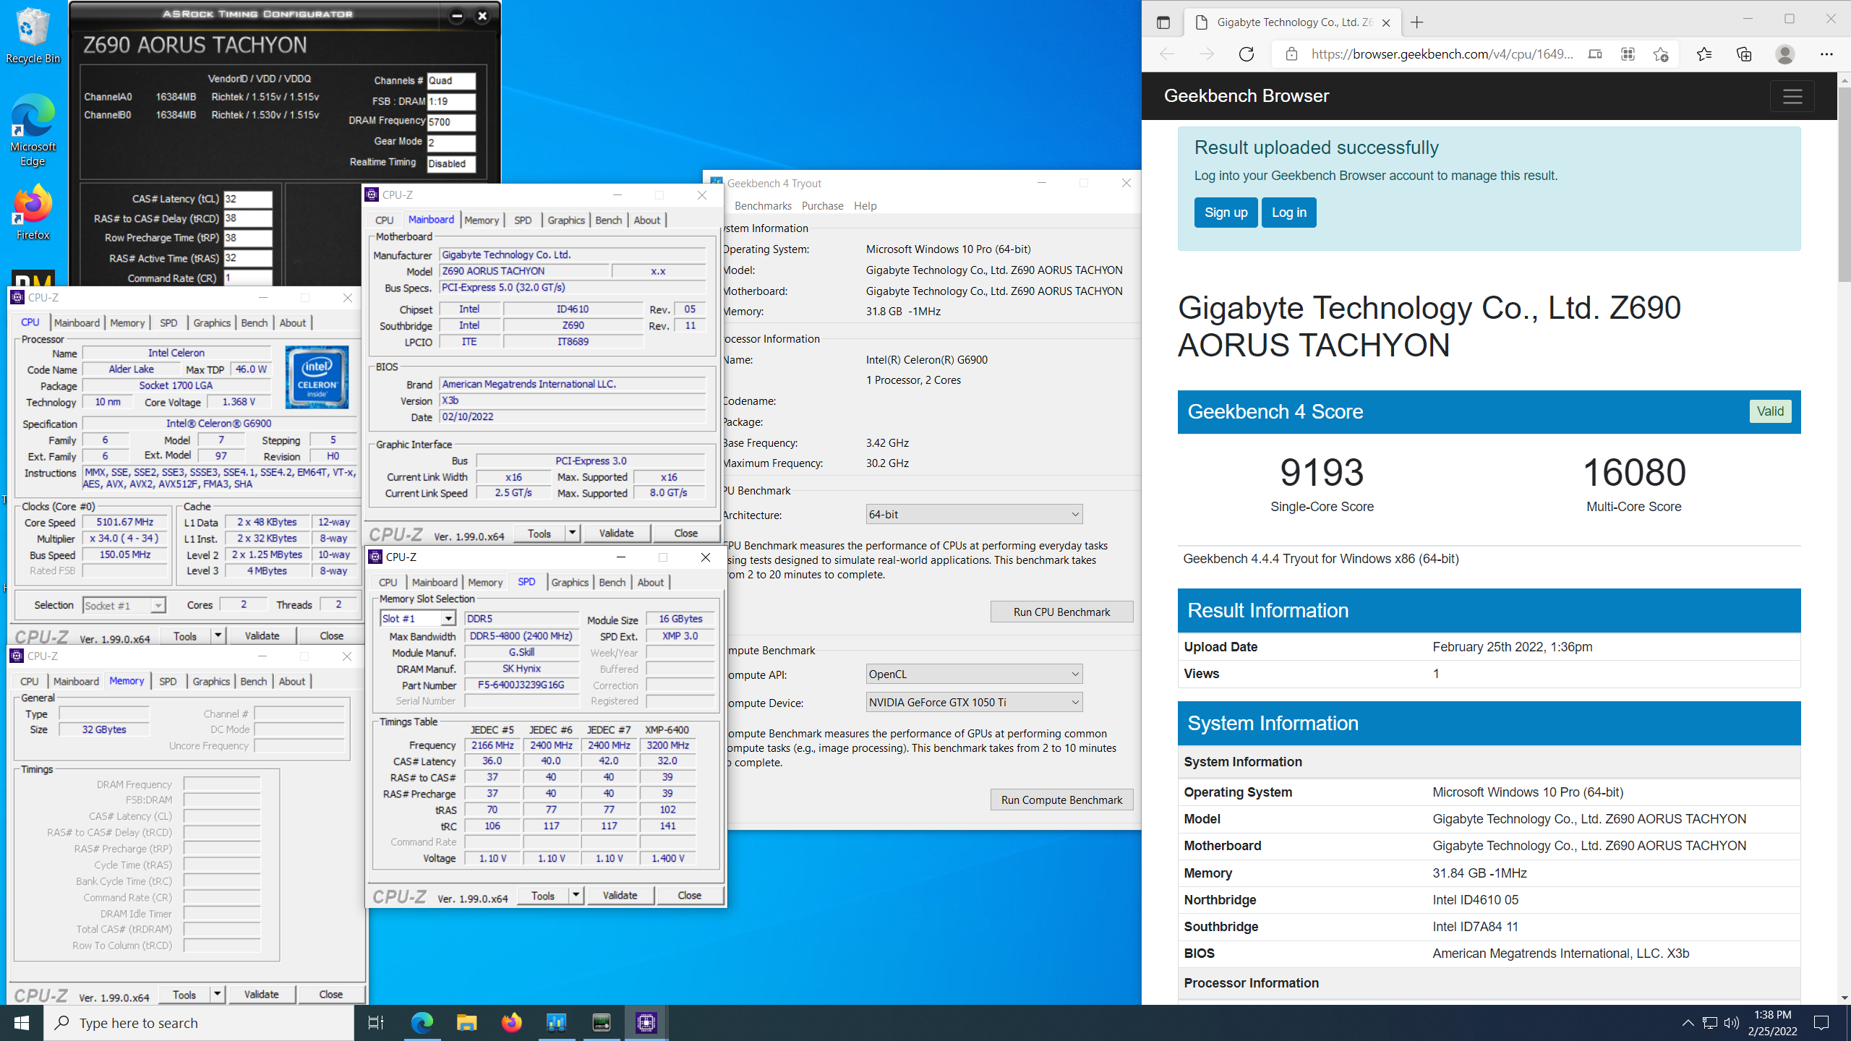This screenshot has height=1041, width=1851.
Task: Open Microsoft Edge desktop shortcut
Action: point(33,130)
